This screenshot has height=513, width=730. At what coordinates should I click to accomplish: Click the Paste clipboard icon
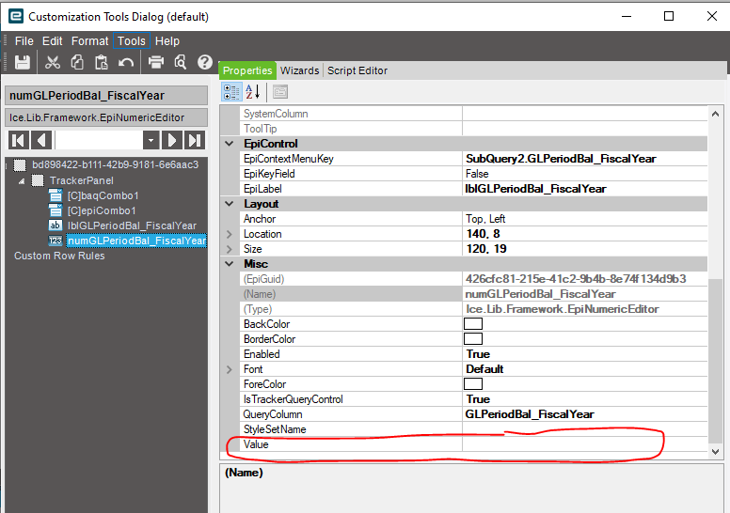(101, 62)
